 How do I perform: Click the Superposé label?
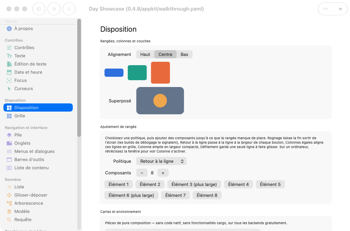coord(120,101)
